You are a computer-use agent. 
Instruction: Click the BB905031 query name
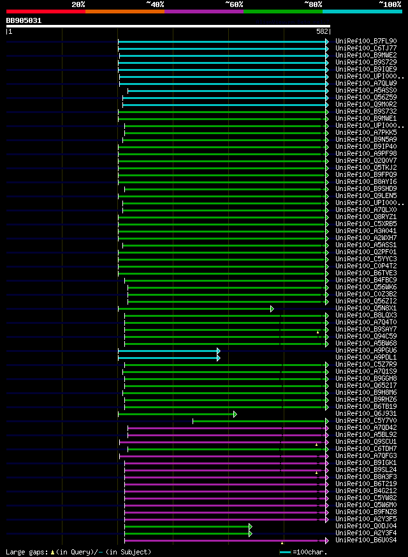[x=24, y=20]
